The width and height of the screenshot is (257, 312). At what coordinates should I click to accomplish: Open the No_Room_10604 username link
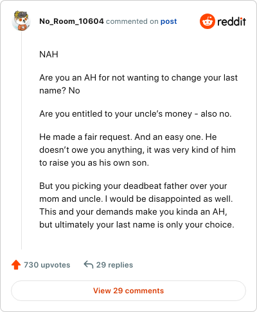pyautogui.click(x=71, y=21)
